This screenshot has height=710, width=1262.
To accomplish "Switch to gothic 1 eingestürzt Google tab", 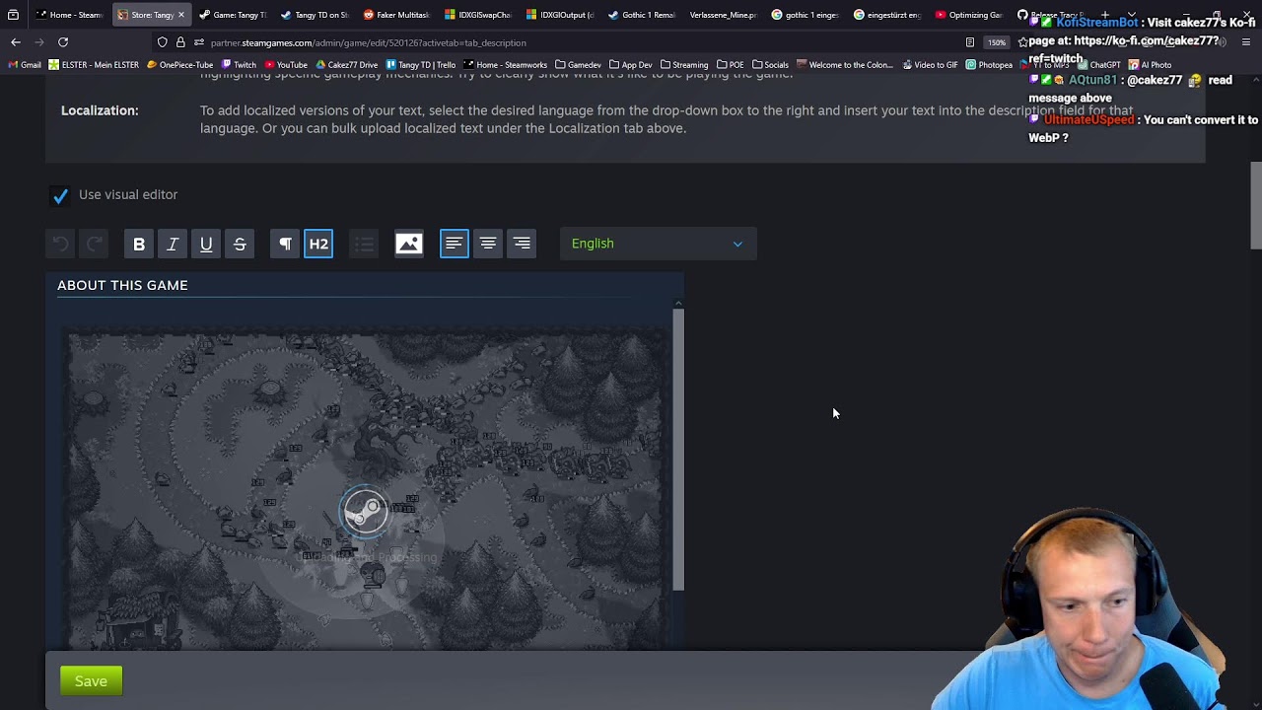I will point(805,15).
